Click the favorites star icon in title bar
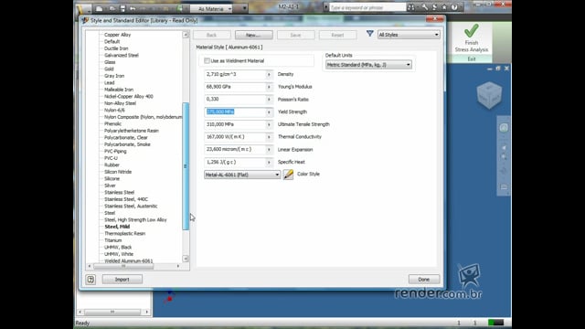 pos(444,7)
